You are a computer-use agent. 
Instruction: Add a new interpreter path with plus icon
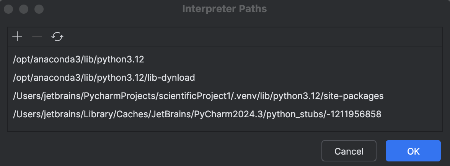(17, 37)
